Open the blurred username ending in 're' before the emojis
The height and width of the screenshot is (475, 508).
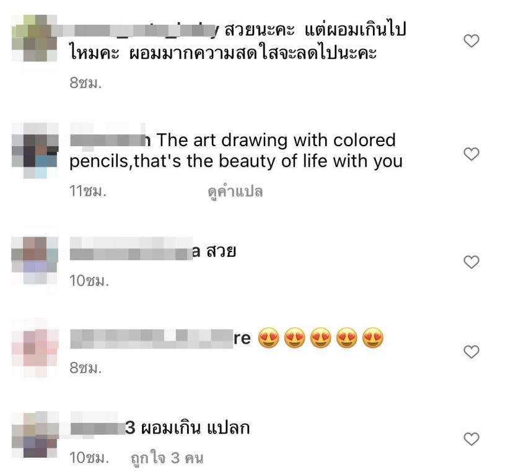click(160, 339)
